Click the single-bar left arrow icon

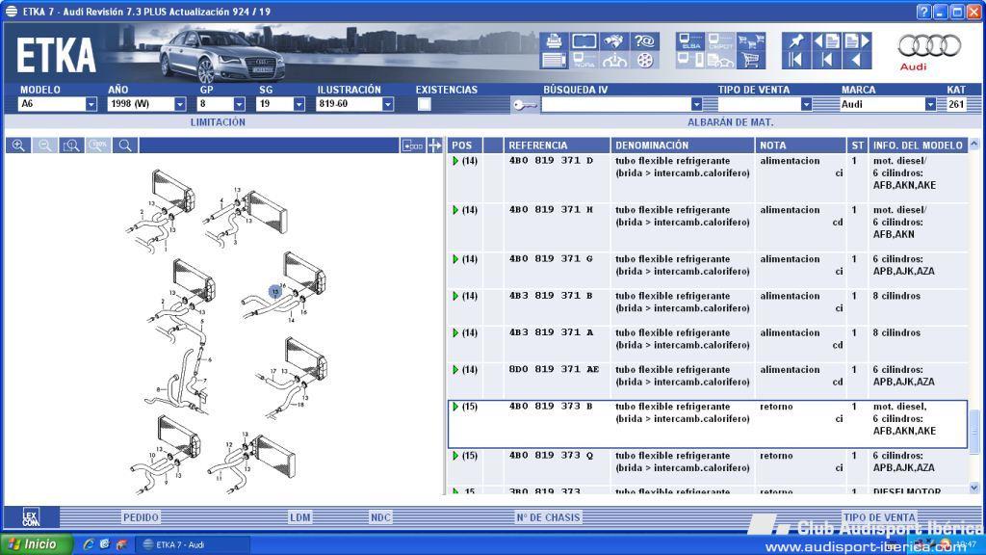[x=826, y=61]
